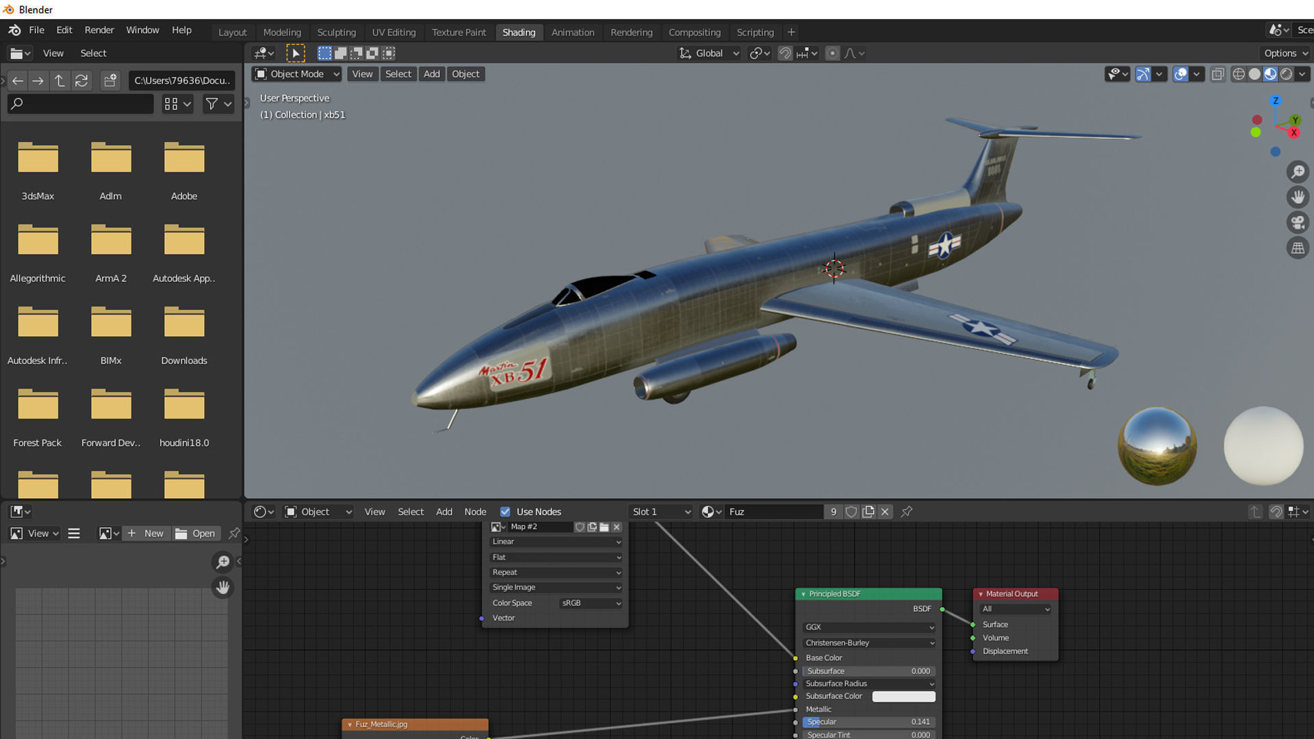Open node editor Node menu

475,512
